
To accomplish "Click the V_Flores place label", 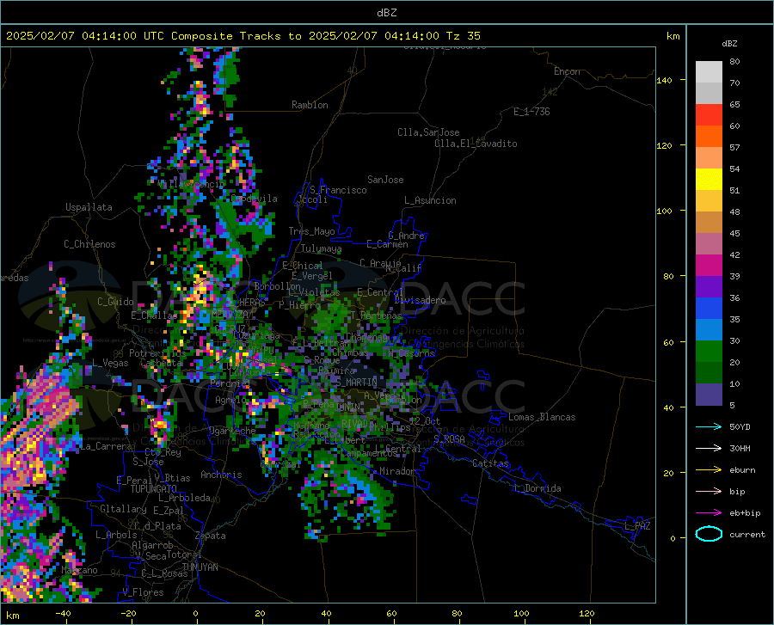I will click(143, 592).
